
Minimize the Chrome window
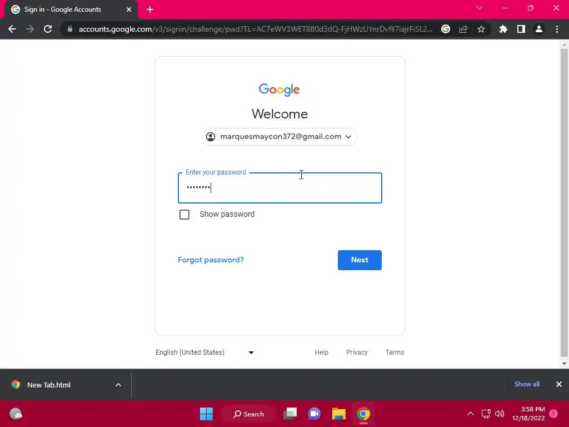point(505,8)
